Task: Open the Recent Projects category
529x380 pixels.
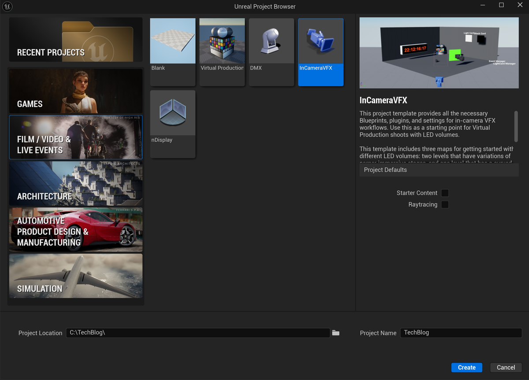Action: pyautogui.click(x=76, y=40)
